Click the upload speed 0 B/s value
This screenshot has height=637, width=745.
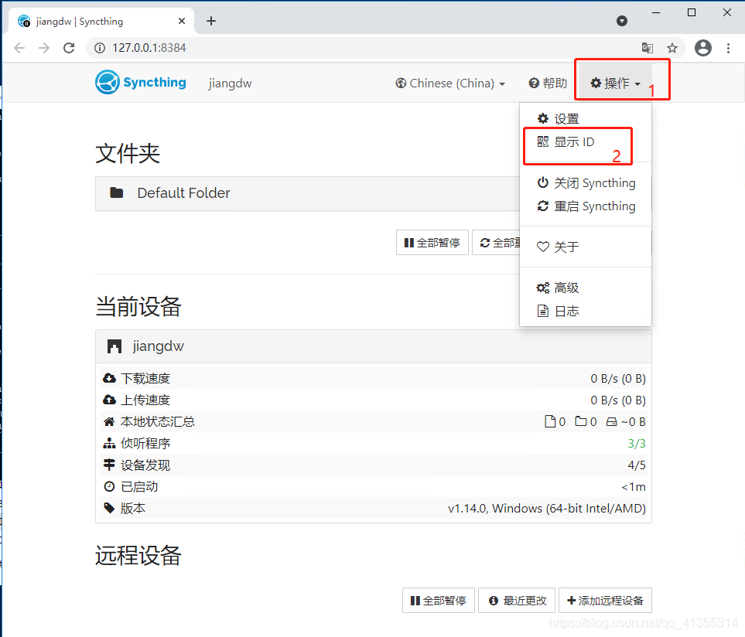coord(617,400)
